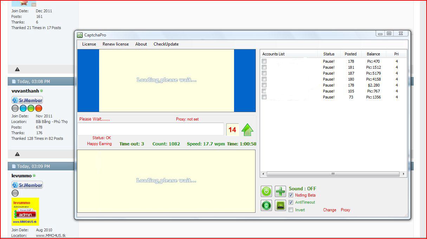Sort by the Posted column header
Screen dimensions: 427x239
click(350, 54)
